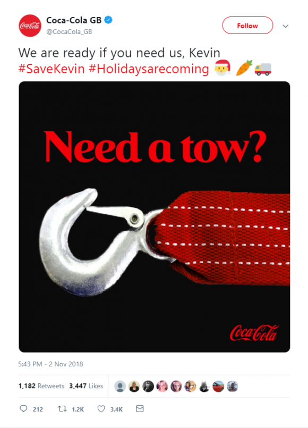
Task: Click the last liker avatar in row
Action: coord(232,386)
